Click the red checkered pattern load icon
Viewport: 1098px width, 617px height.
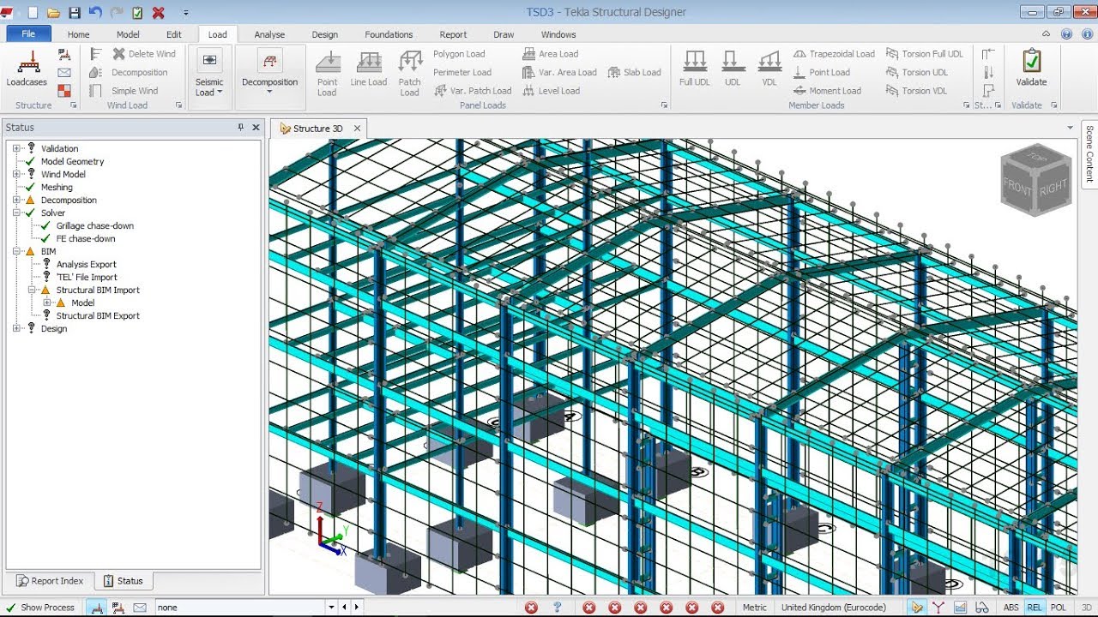(x=64, y=91)
